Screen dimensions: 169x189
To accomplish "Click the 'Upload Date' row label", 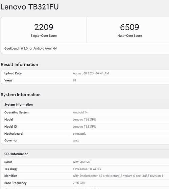I will [x=13, y=73].
